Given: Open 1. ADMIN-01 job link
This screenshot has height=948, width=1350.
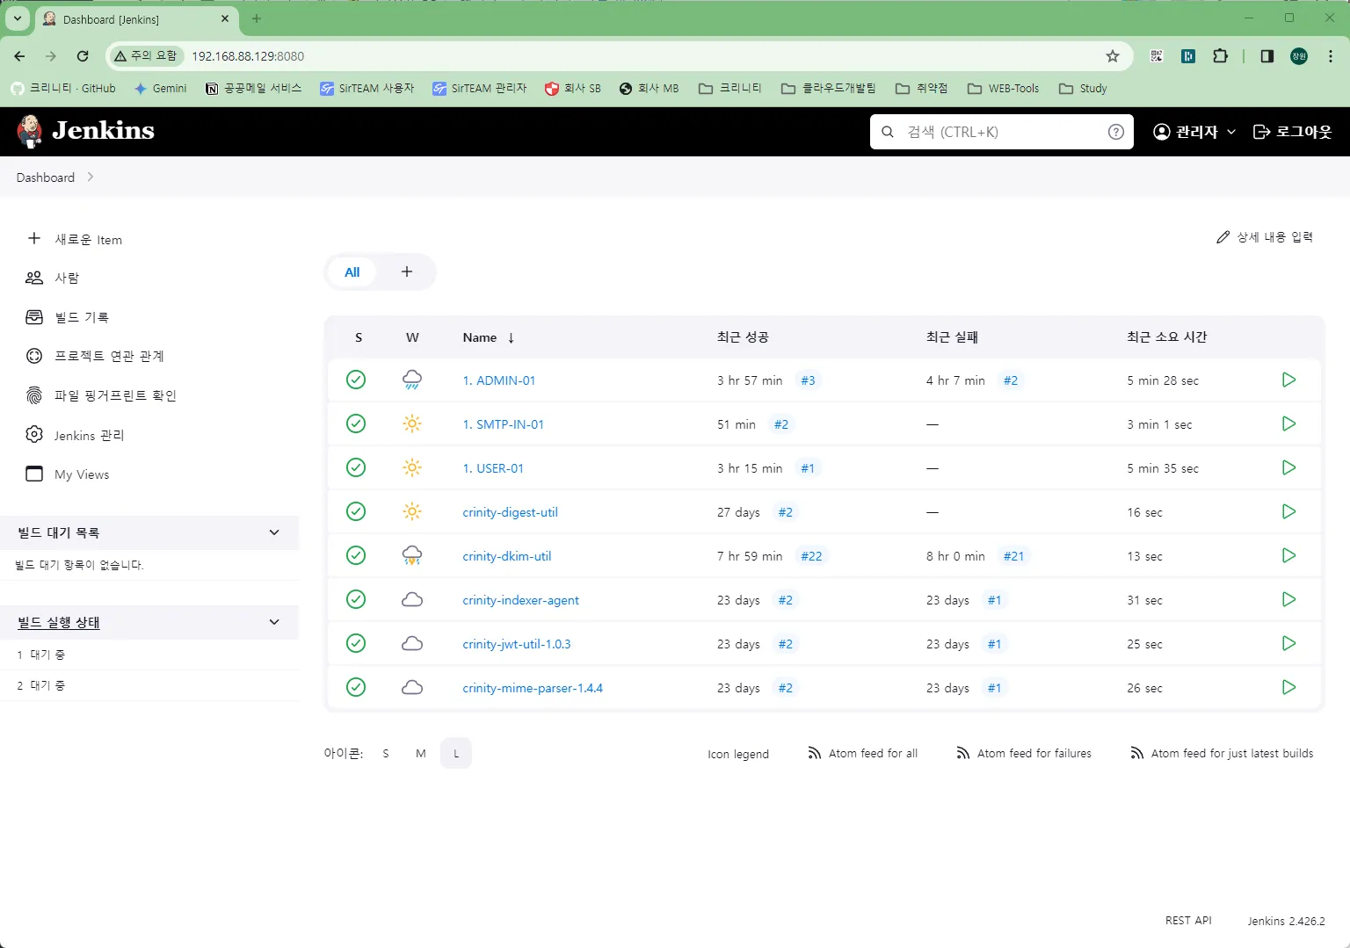Looking at the screenshot, I should (499, 380).
